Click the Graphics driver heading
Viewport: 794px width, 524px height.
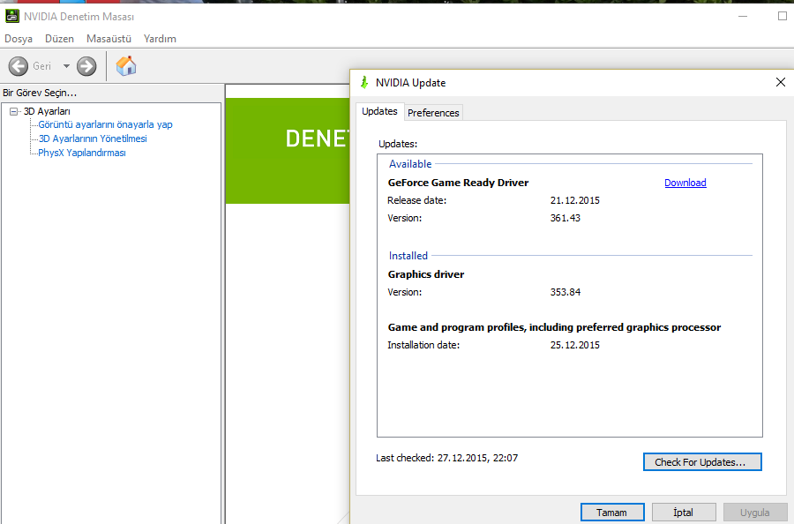pyautogui.click(x=426, y=274)
